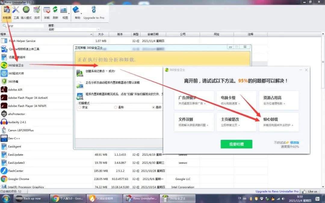
Task: Select the ahsProtector program icon
Action: 4,114
